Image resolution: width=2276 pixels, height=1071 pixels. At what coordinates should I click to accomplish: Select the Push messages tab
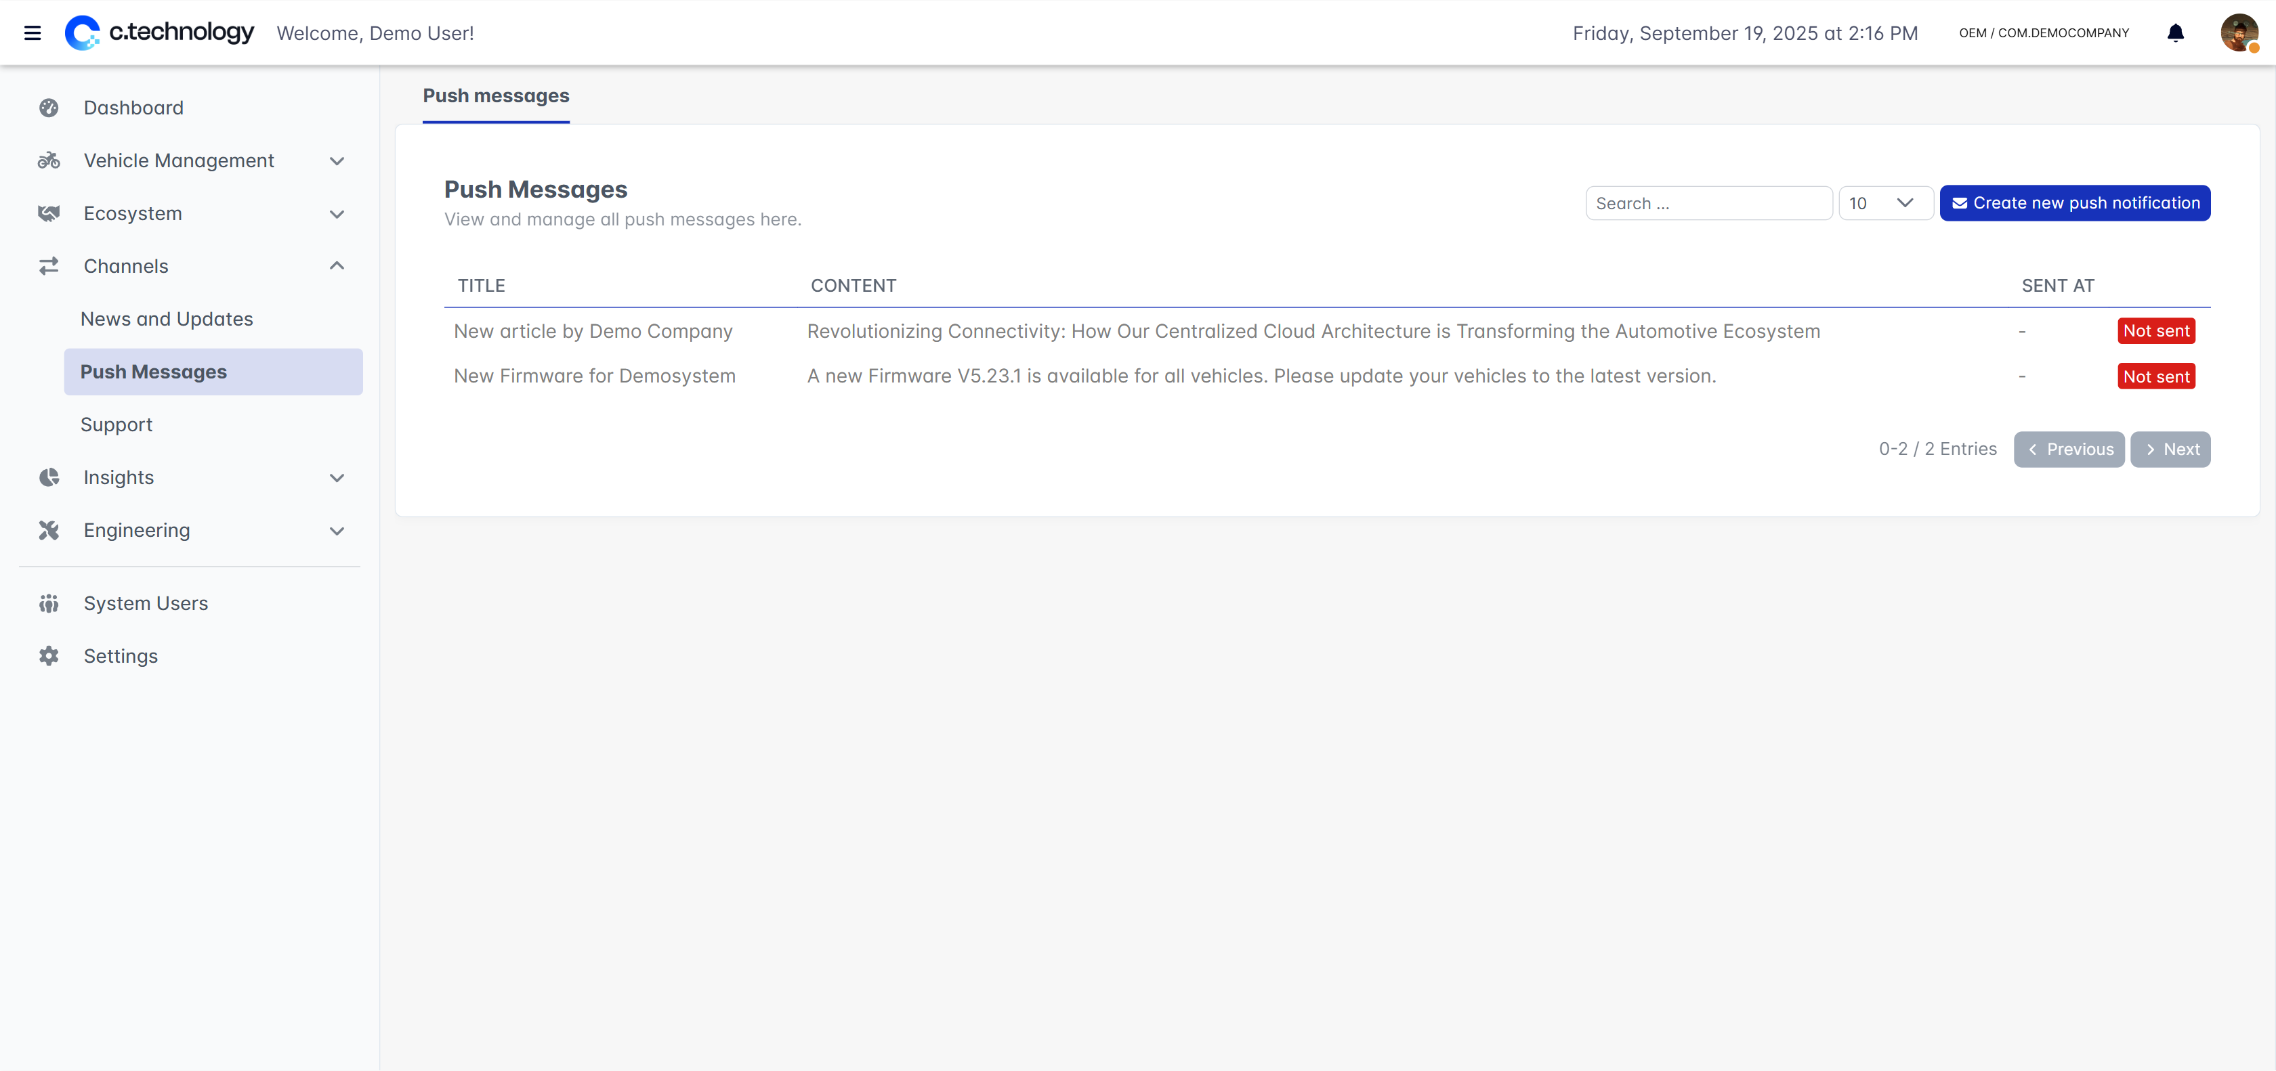pos(496,95)
